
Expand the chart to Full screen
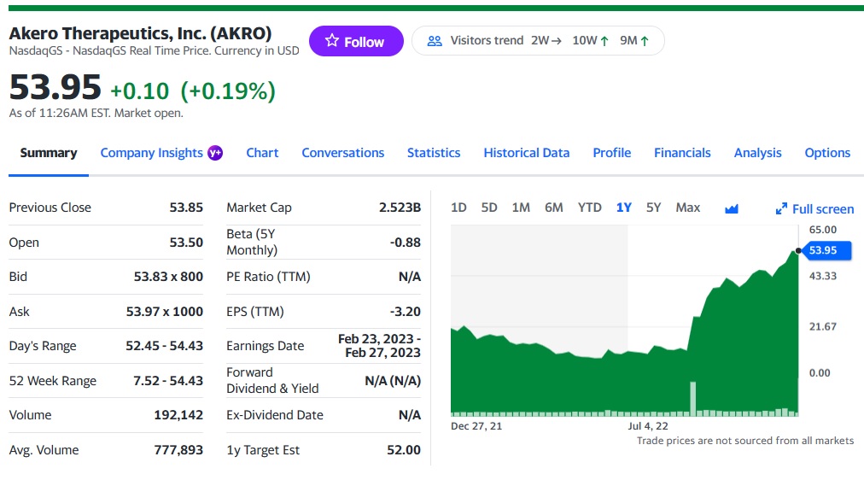pos(814,208)
